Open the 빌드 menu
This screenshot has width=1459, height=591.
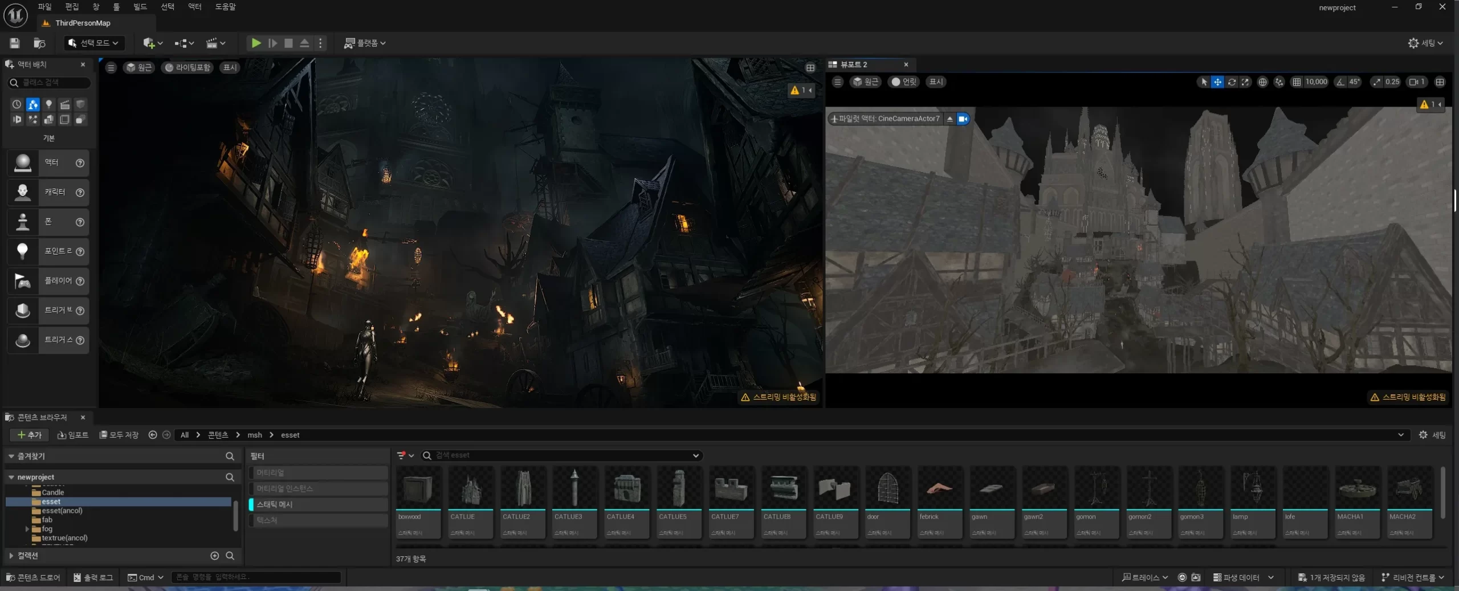pyautogui.click(x=140, y=7)
